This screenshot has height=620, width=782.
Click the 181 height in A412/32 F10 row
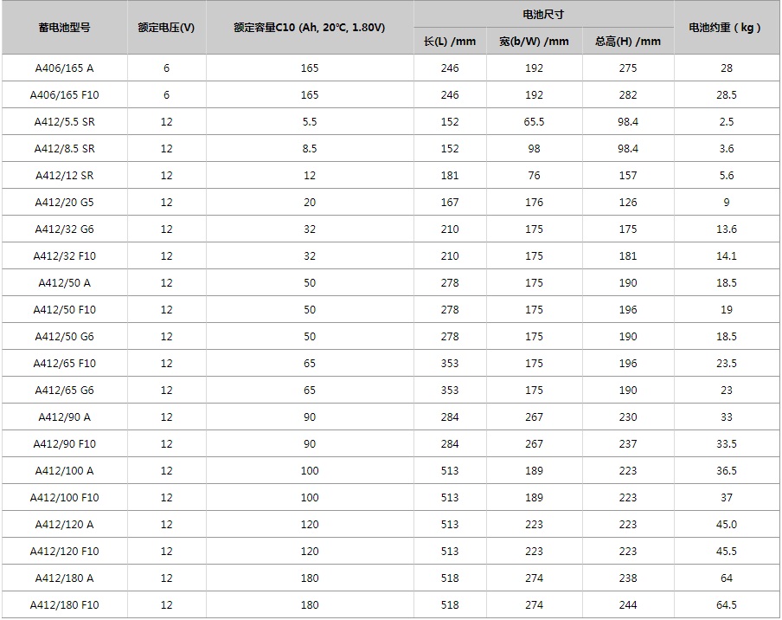point(627,256)
